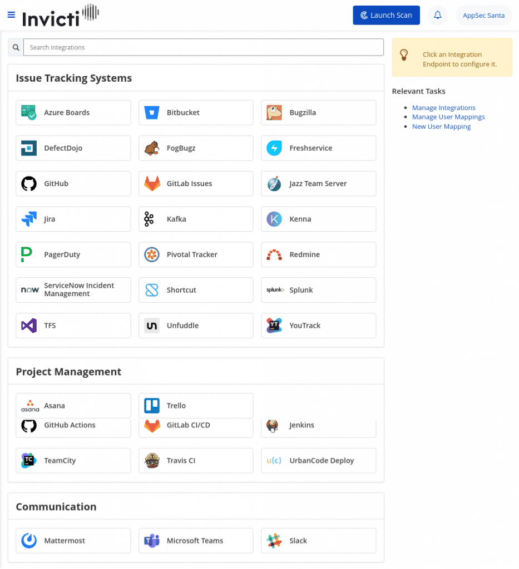The width and height of the screenshot is (519, 569).
Task: Open the AppSec Santa user menu
Action: tap(483, 15)
